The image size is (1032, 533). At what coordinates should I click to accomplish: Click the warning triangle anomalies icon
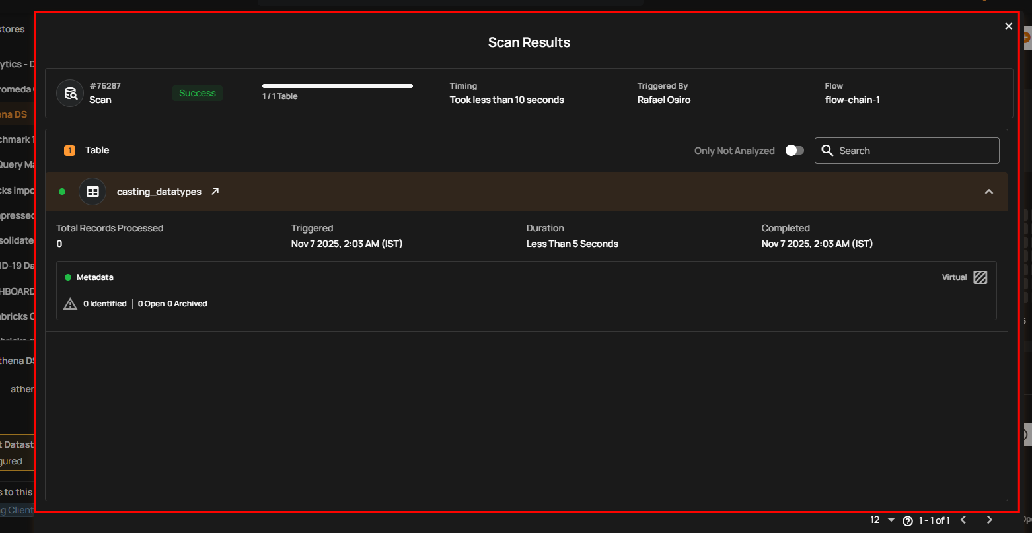(x=70, y=304)
